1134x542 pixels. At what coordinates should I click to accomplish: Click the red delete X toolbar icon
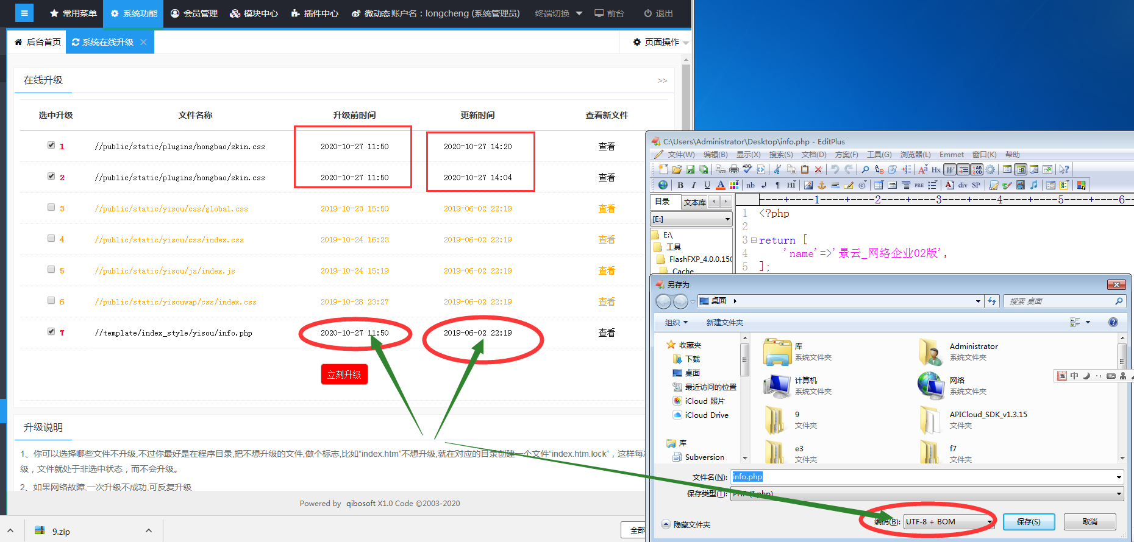coord(818,169)
